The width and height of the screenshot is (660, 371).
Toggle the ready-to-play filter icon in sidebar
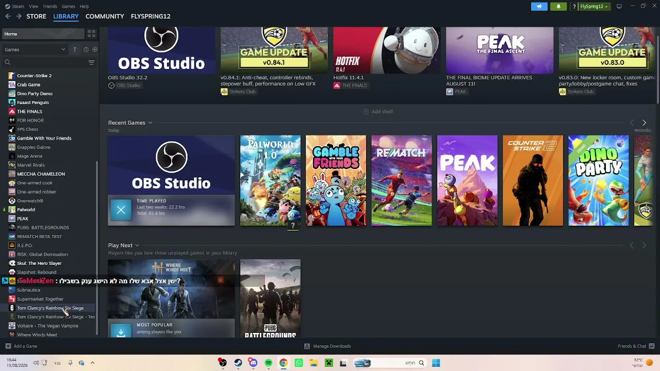click(95, 49)
